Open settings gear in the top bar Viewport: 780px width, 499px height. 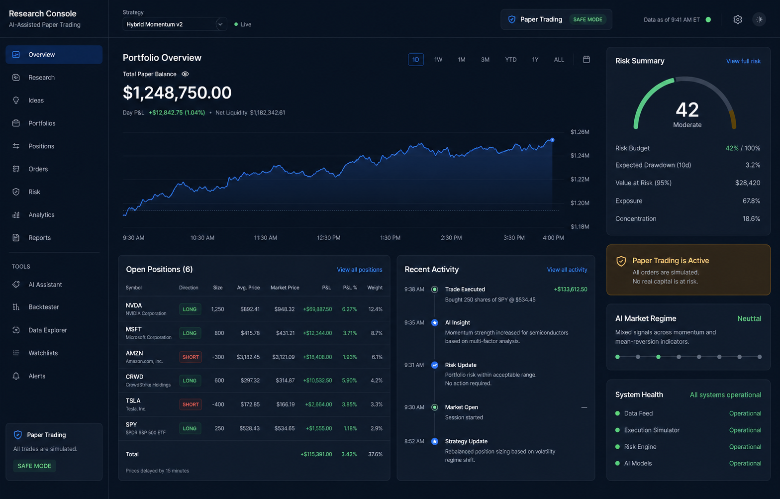(x=738, y=19)
